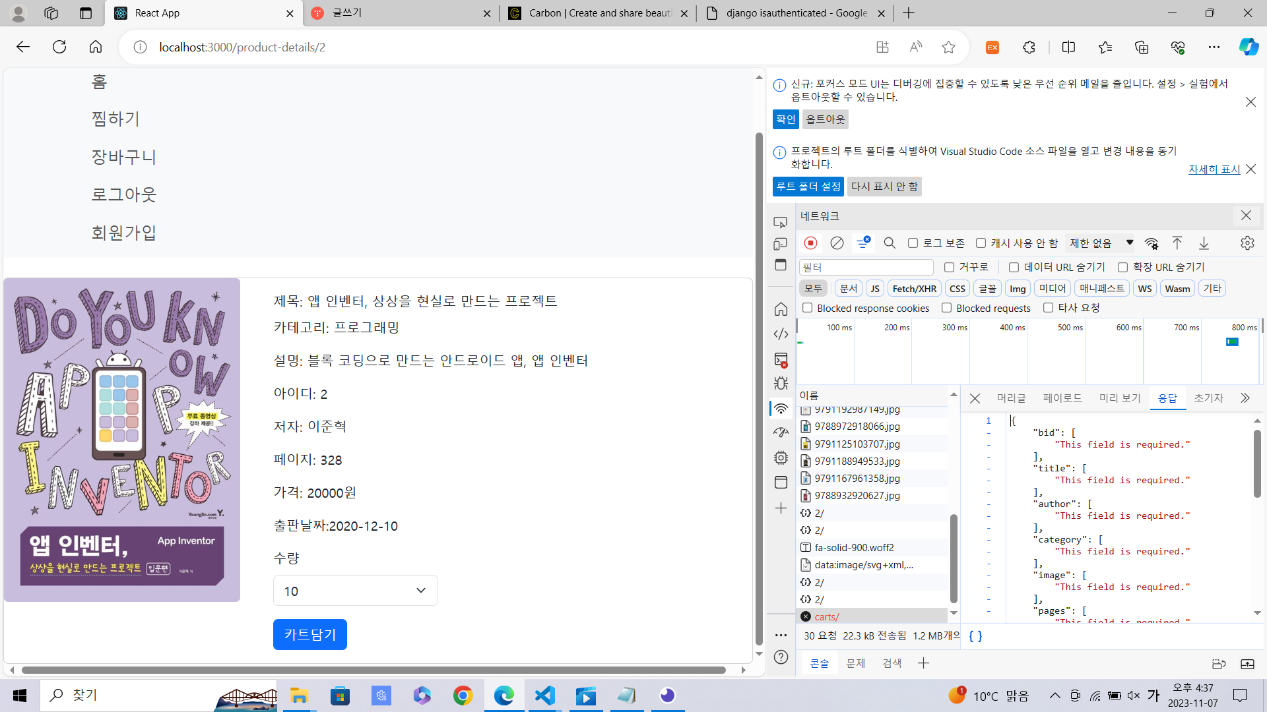This screenshot has width=1267, height=712.
Task: Check the Blocked requests checkbox
Action: [946, 308]
